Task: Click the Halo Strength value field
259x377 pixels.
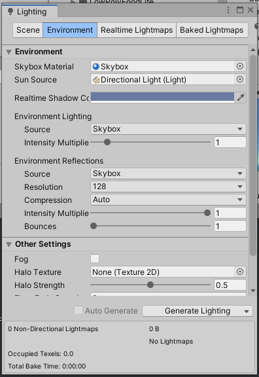Action: pos(230,285)
